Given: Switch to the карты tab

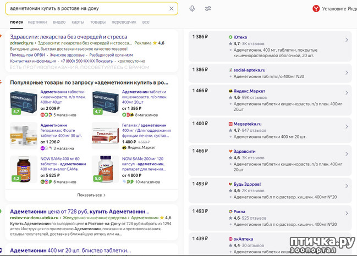Looking at the screenshot, I should [x=78, y=22].
